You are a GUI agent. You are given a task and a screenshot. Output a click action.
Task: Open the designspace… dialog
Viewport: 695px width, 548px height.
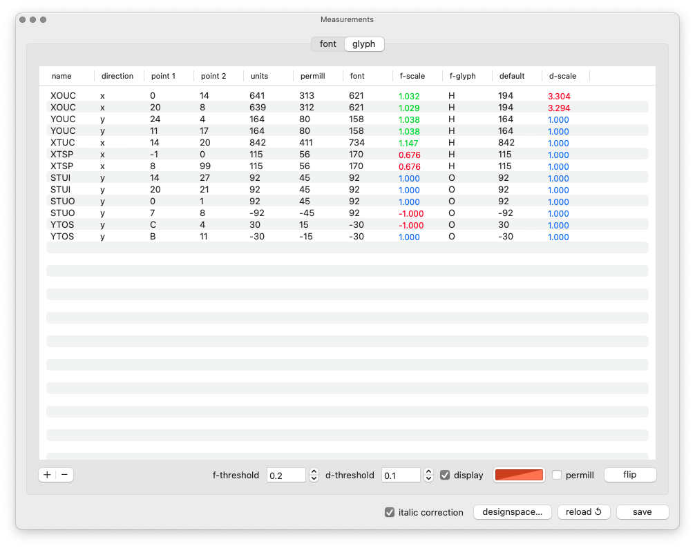pos(512,512)
